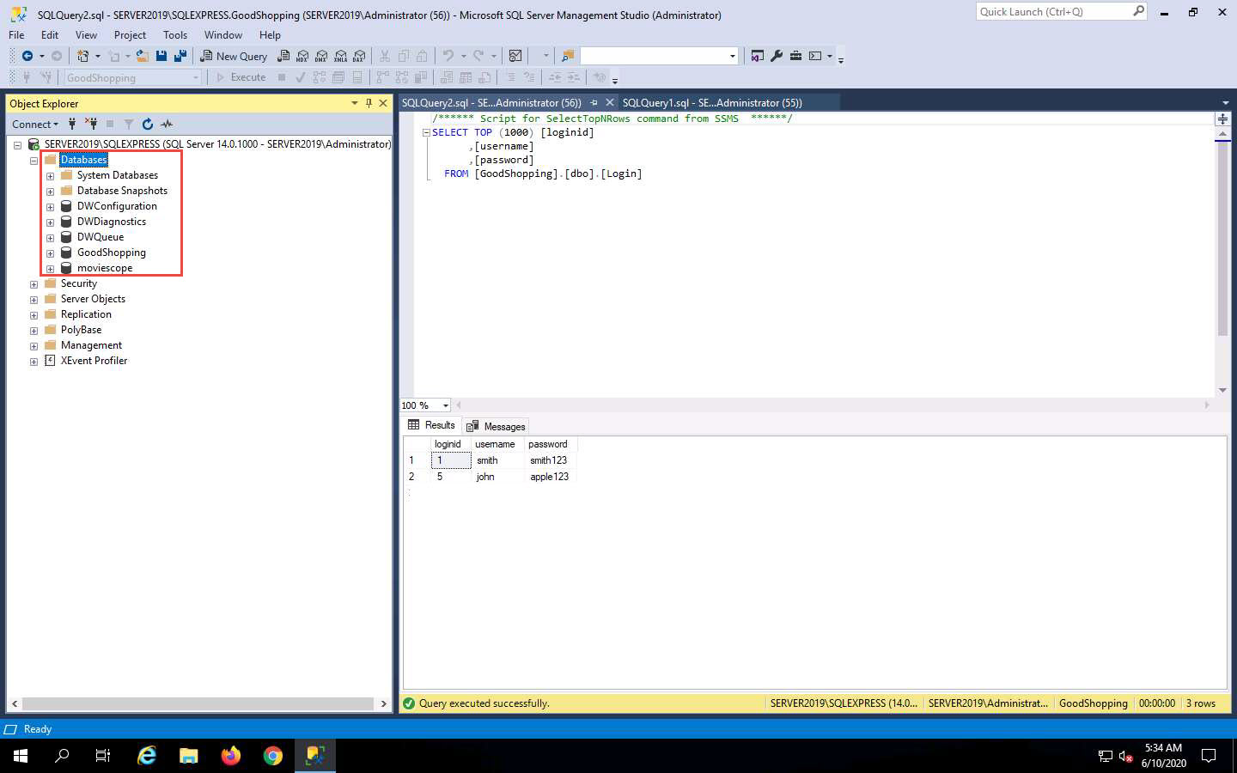Screen dimensions: 1237x773
Task: Click the New Query toolbar button
Action: (234, 56)
